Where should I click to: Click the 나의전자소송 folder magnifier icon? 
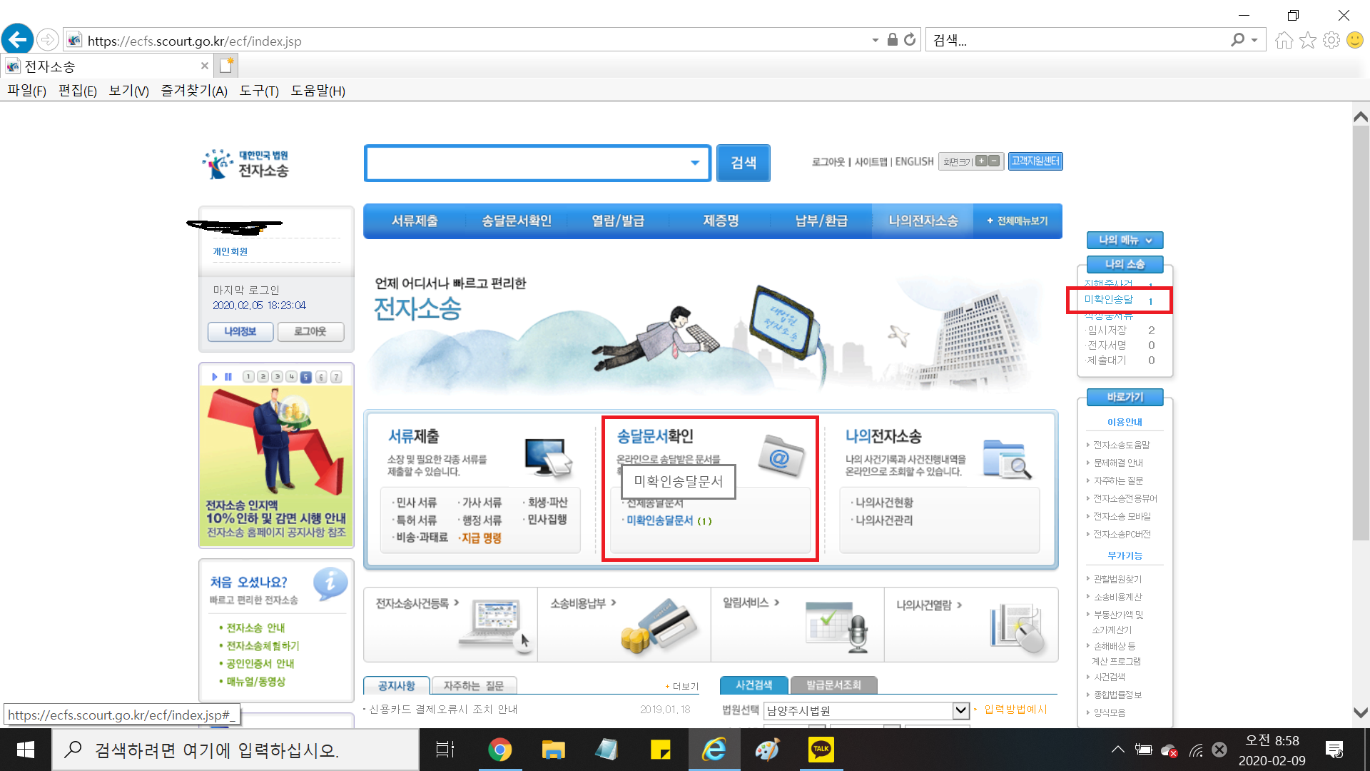[x=1006, y=459]
